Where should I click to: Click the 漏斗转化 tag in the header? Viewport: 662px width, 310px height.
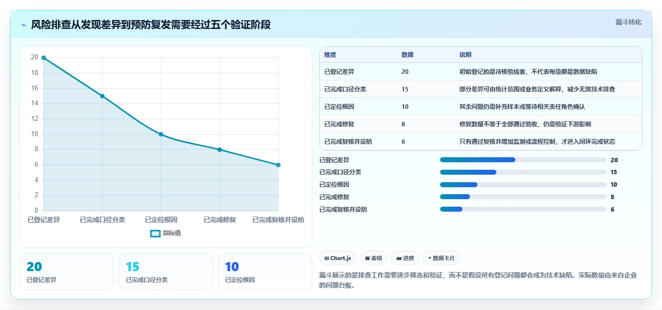(x=628, y=22)
